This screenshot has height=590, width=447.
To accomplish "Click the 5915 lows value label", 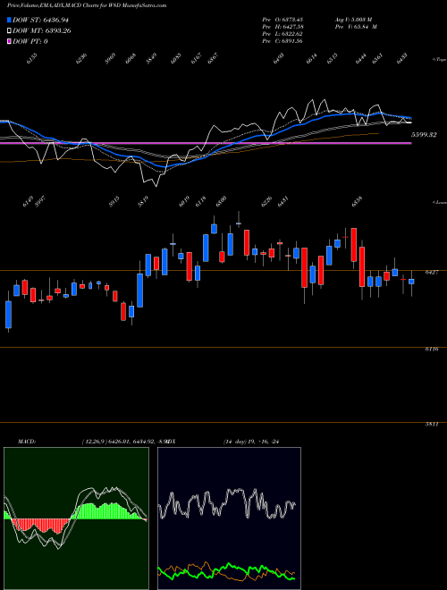I will point(114,202).
